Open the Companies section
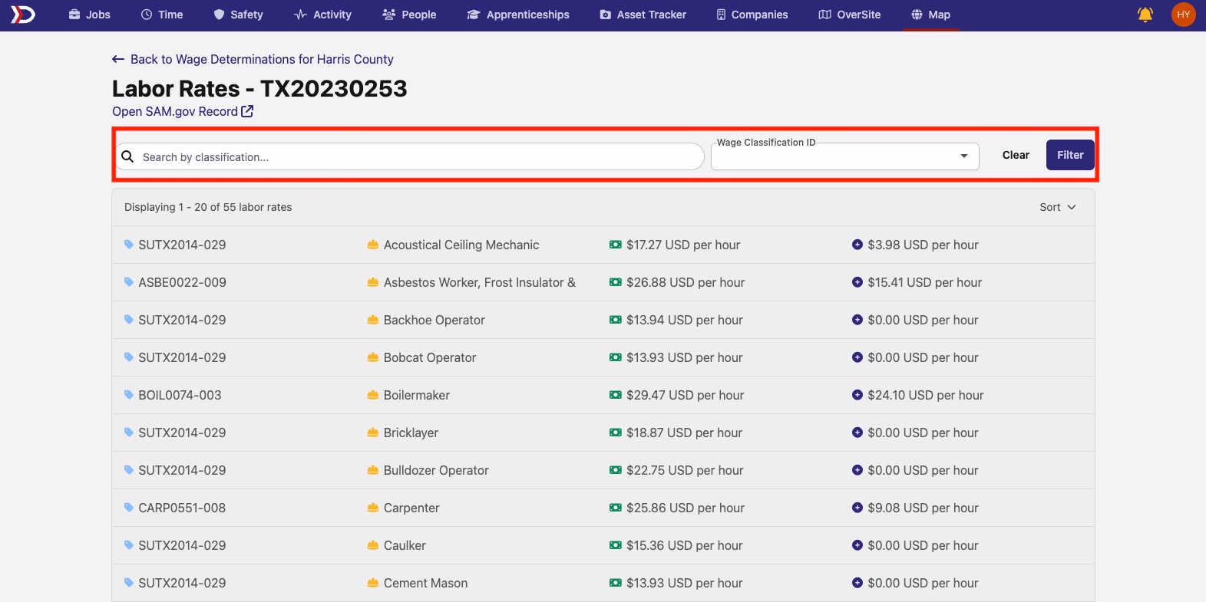 752,15
